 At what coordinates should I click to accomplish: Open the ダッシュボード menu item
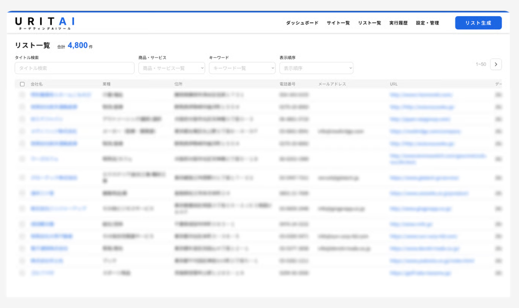302,23
